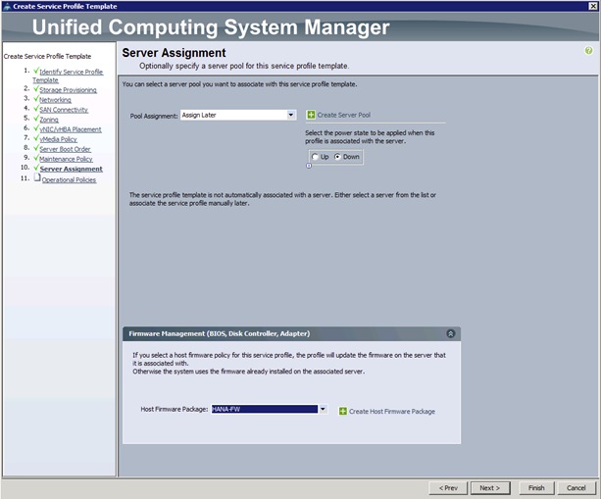Click the Maintenance Policy green checkmark
The width and height of the screenshot is (601, 499).
(36, 158)
